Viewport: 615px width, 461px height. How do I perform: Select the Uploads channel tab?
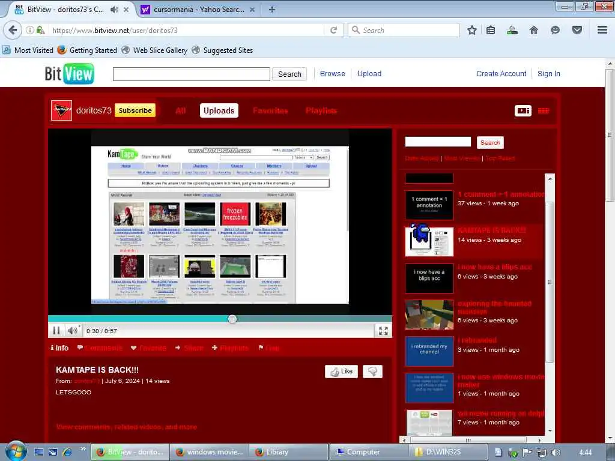(x=219, y=110)
